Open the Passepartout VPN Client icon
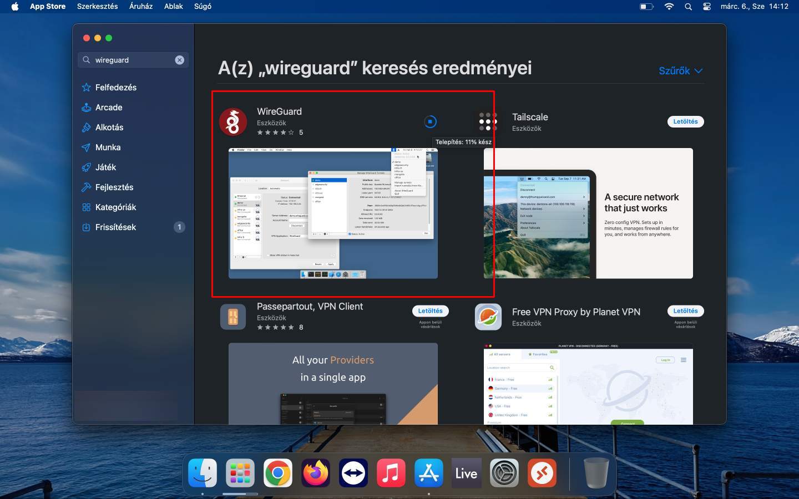Image resolution: width=799 pixels, height=499 pixels. coord(233,317)
